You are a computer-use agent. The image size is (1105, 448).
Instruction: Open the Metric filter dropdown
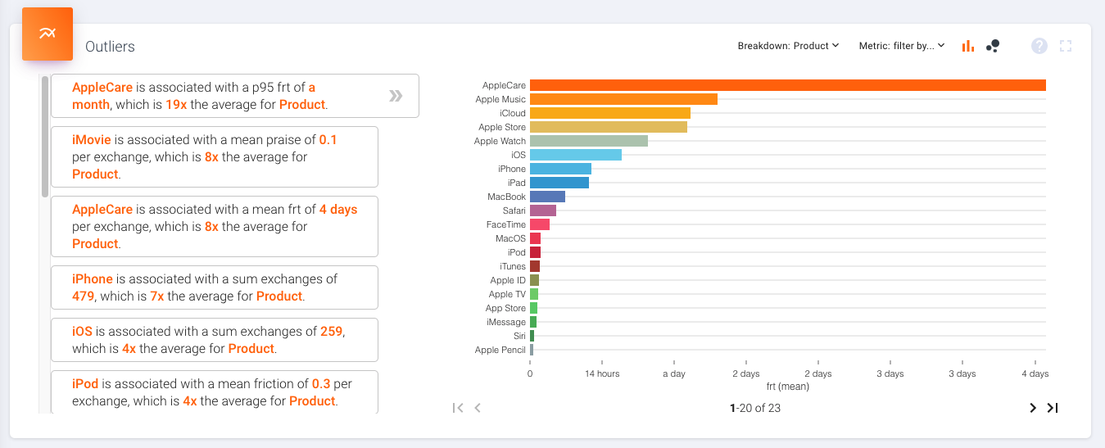(x=902, y=46)
